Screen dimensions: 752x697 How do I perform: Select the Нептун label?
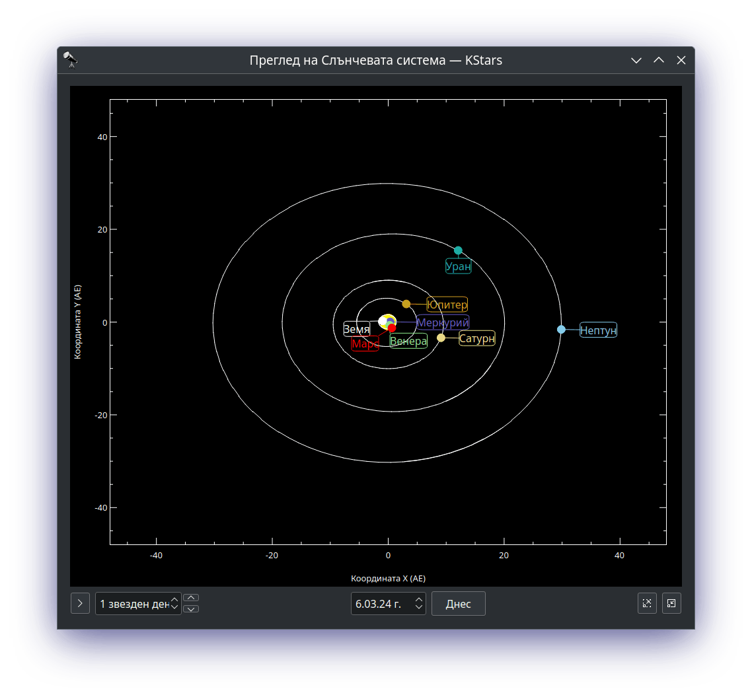(598, 330)
